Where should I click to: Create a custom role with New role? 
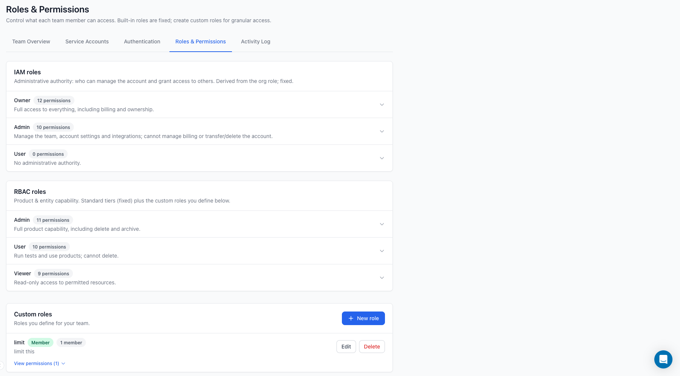(x=363, y=318)
